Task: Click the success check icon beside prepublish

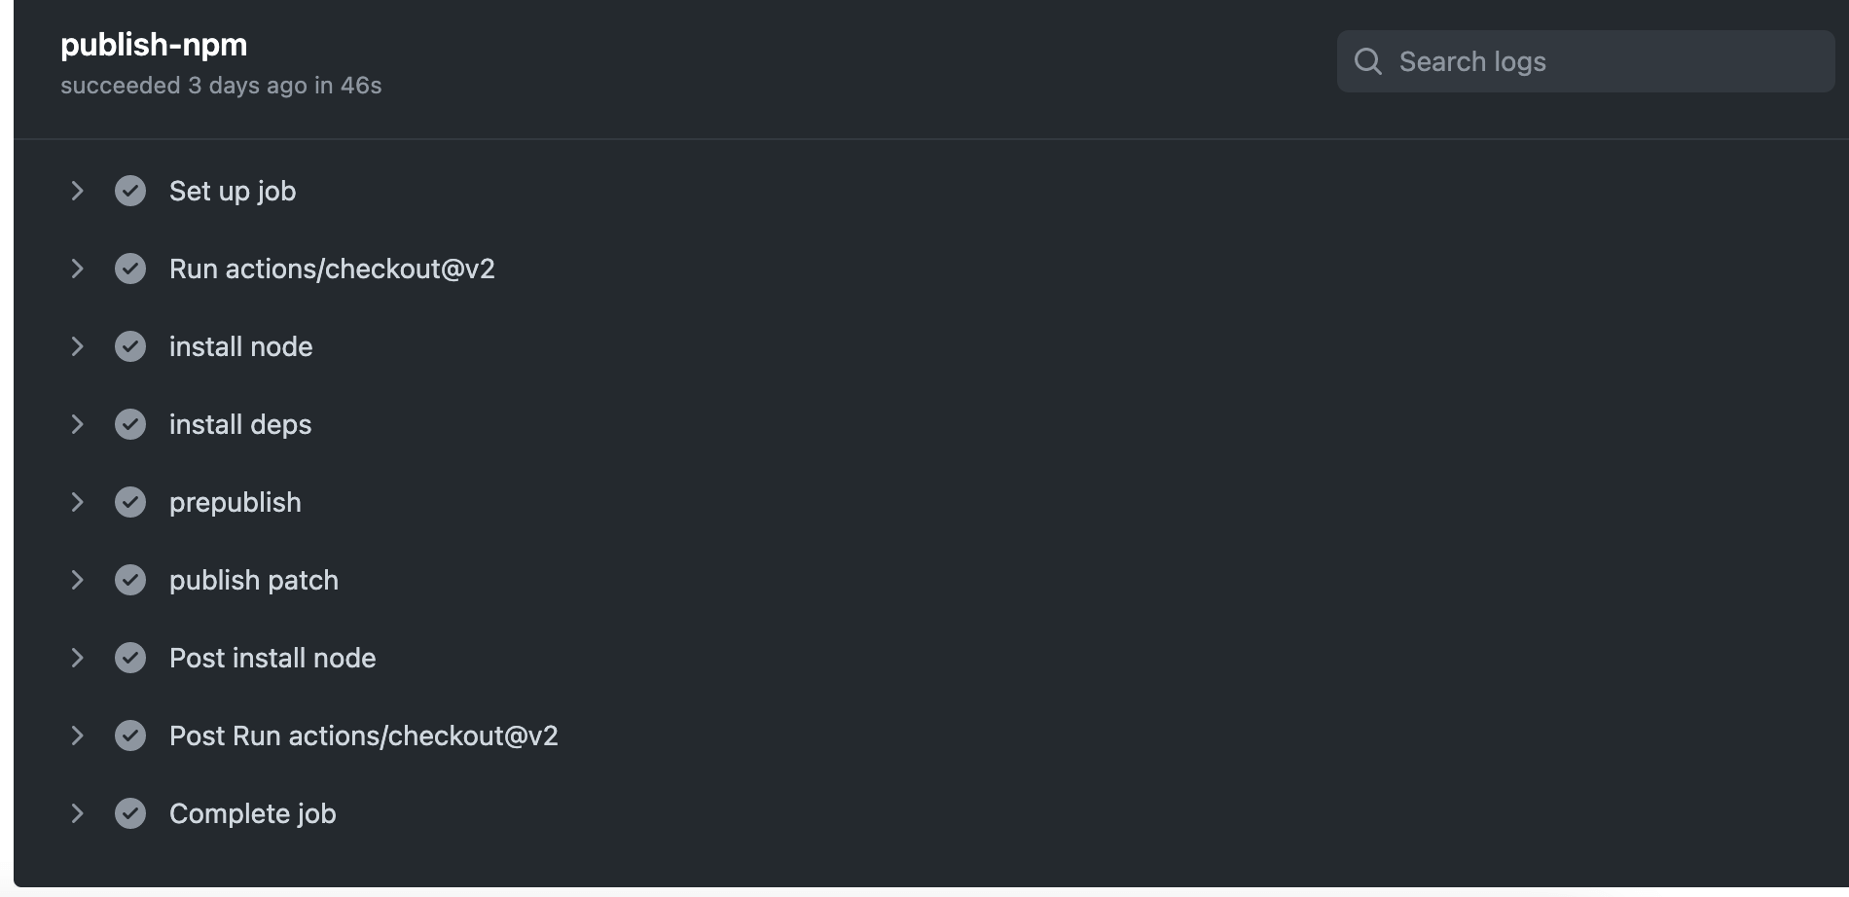Action: (x=130, y=502)
